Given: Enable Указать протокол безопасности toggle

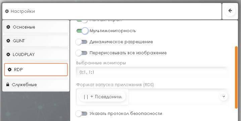Looking at the screenshot, I should tap(82, 114).
